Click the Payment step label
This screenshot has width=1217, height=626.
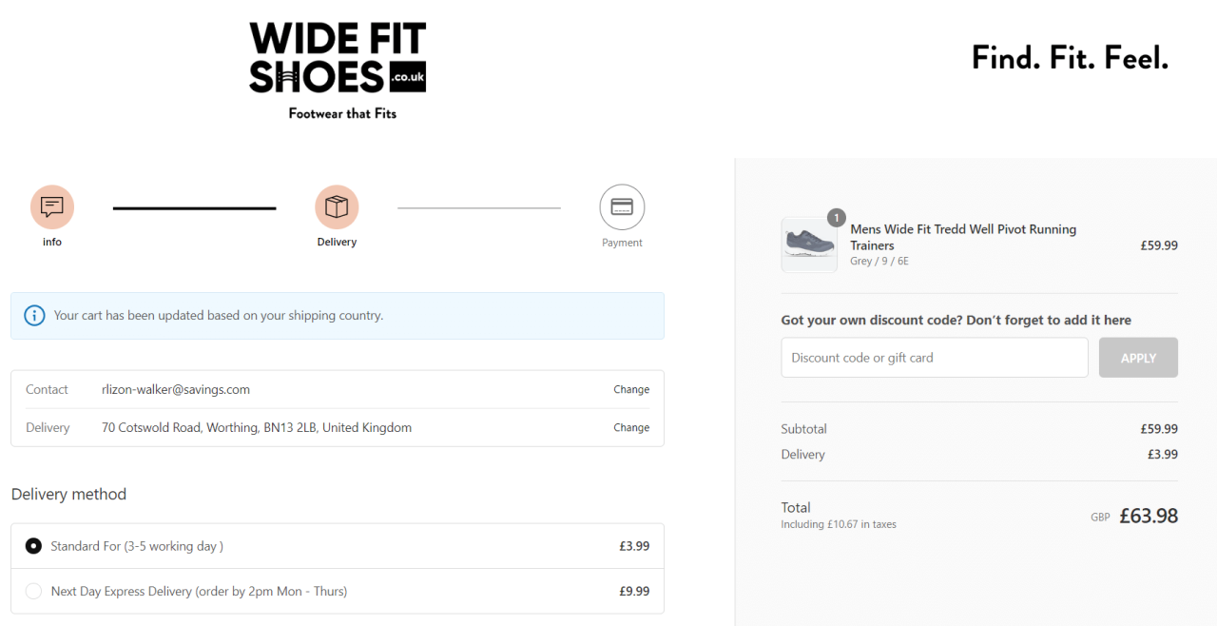622,242
